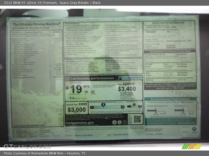
Task: Click the highway MPG value "23"
Action: coord(93,92)
